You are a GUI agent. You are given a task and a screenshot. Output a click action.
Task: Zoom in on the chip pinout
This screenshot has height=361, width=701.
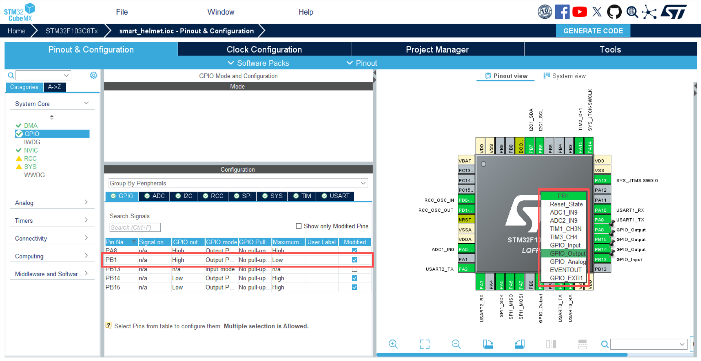tap(393, 344)
